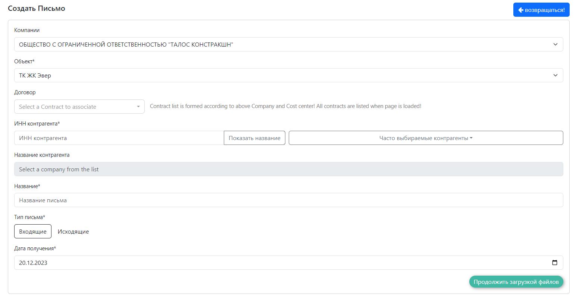Focus the ИНН контрагента input field

[x=119, y=138]
